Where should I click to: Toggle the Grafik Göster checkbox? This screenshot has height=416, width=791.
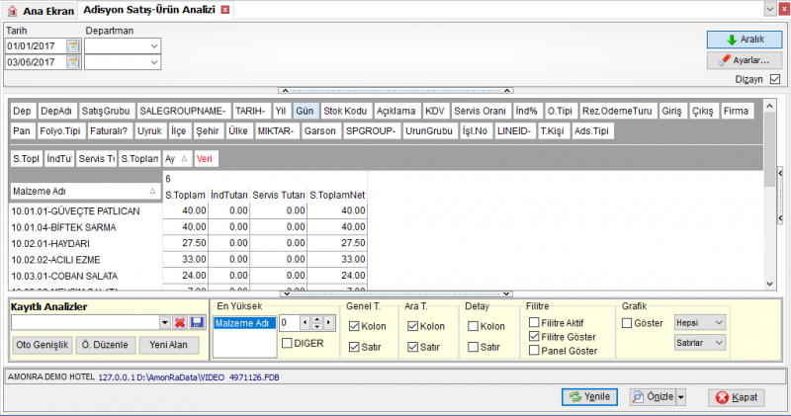(627, 323)
